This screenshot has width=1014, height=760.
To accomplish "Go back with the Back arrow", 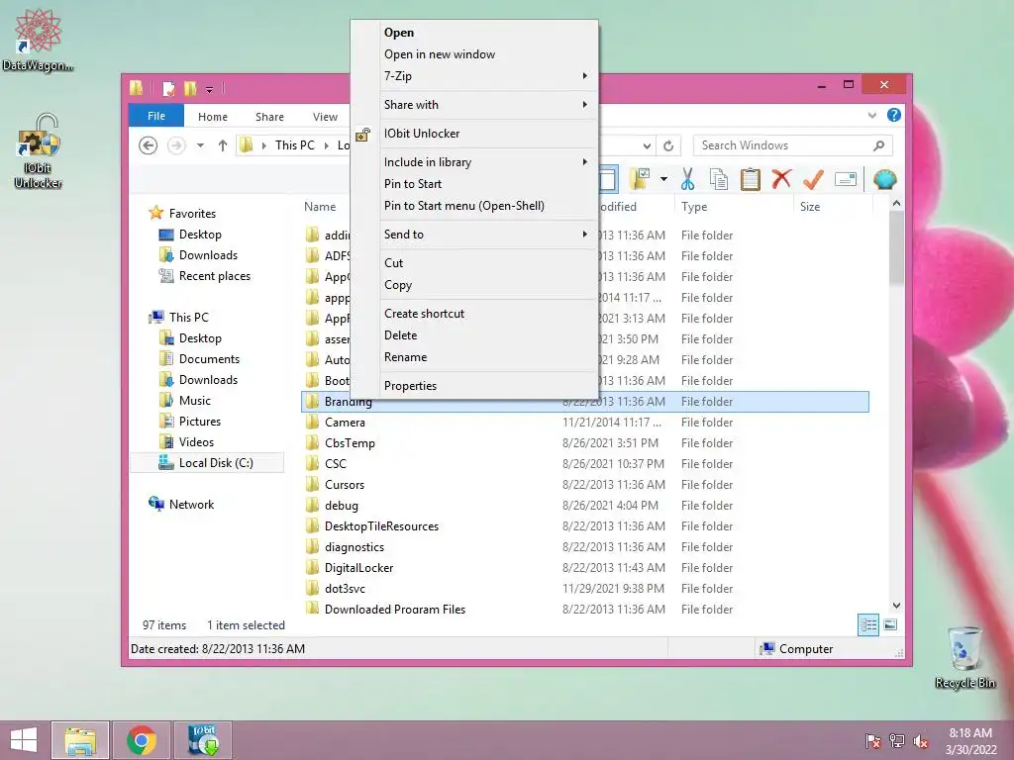I will pyautogui.click(x=149, y=145).
